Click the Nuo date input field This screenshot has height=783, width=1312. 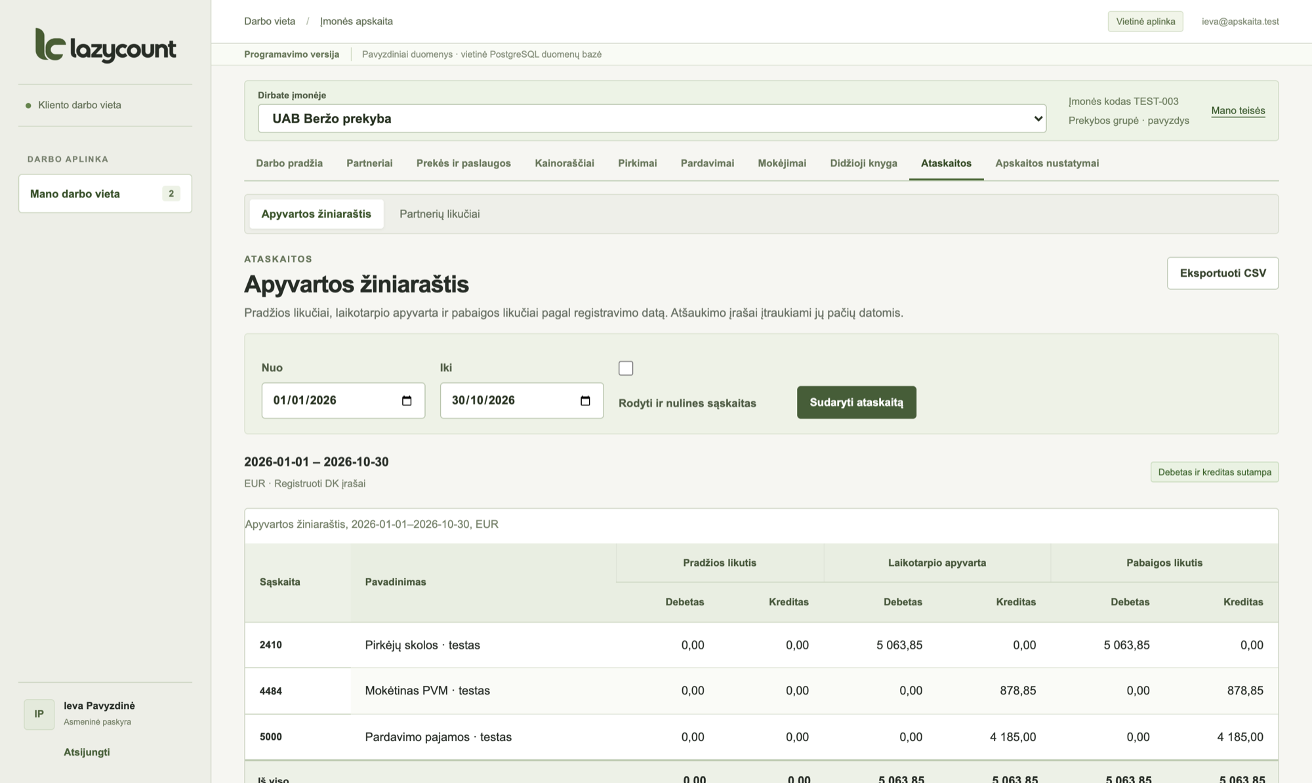tap(343, 401)
